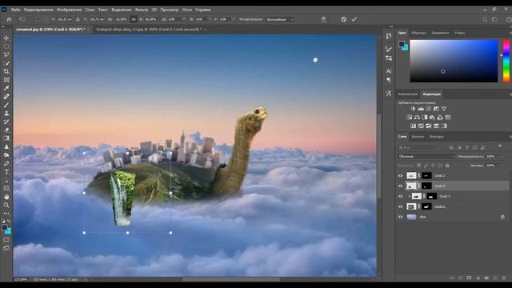
Task: Click the background color swatch in toolbar
Action: click(7, 231)
